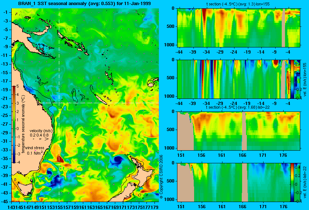Click the white dashed horizontal line at latitude -22

pos(99,103)
